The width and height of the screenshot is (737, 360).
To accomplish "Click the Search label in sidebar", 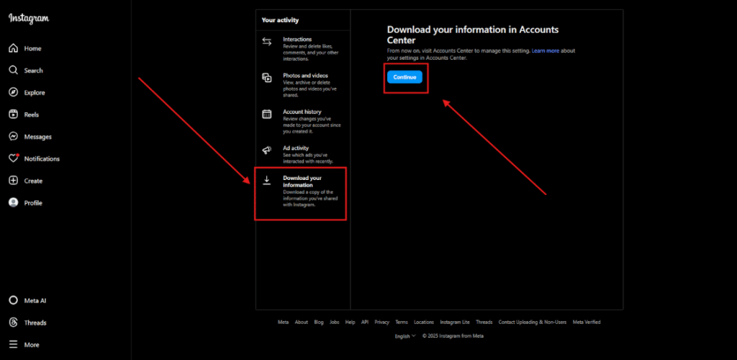I will coord(33,71).
